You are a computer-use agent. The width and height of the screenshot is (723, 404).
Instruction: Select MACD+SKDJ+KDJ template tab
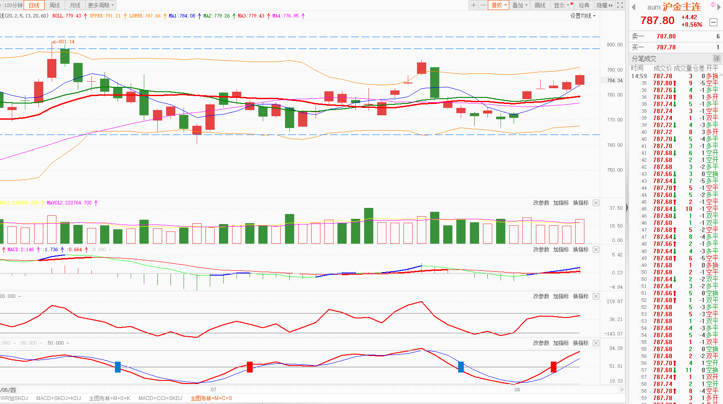point(59,398)
